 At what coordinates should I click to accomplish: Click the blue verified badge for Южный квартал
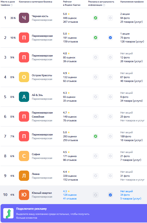pos(110,195)
